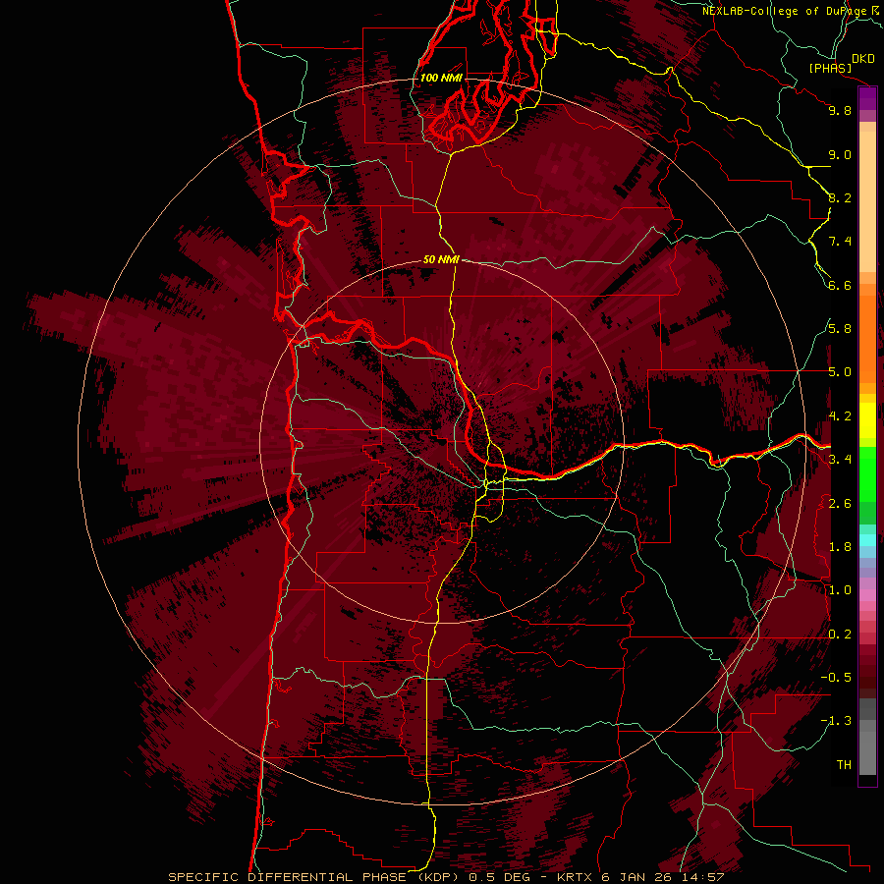Click the 0.2 scale label
This screenshot has height=884, width=884.
click(840, 635)
